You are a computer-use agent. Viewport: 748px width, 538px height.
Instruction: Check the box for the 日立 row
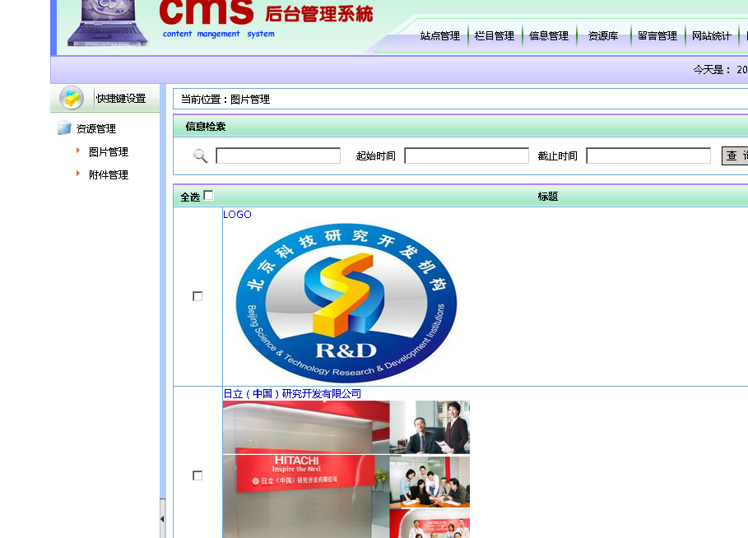coord(197,475)
